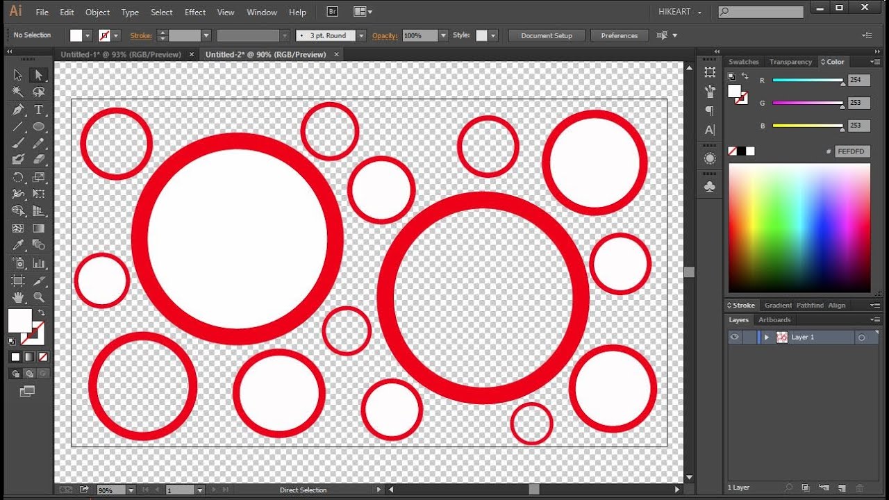The image size is (889, 500).
Task: Set paint mode to None in toolbox
Action: 43,357
